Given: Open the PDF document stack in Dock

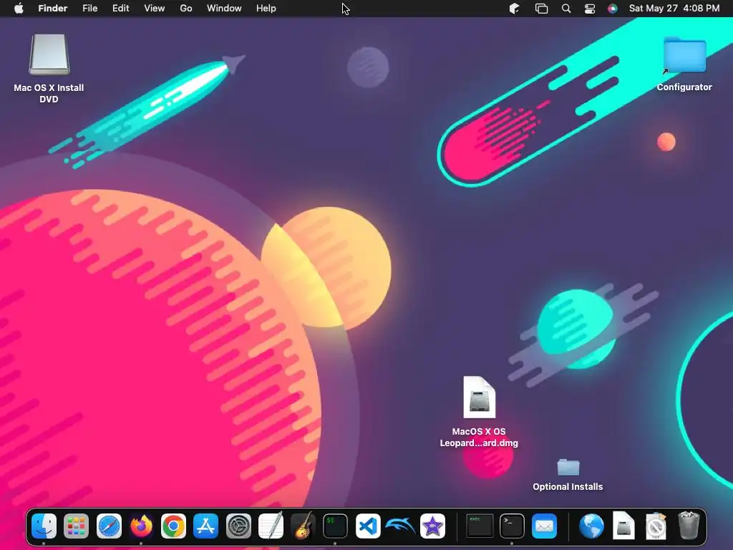Looking at the screenshot, I should 656,526.
